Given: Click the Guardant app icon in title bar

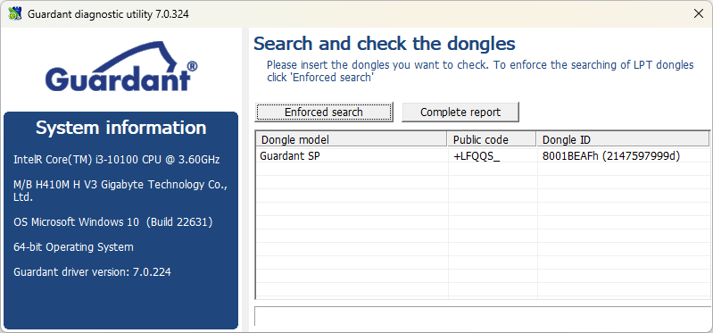Looking at the screenshot, I should point(15,14).
